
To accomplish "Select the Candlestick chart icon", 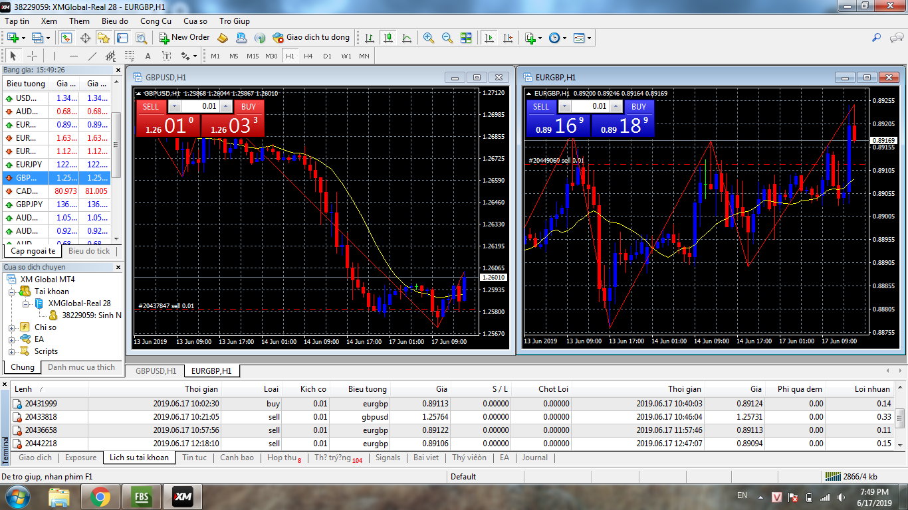I will pyautogui.click(x=388, y=38).
